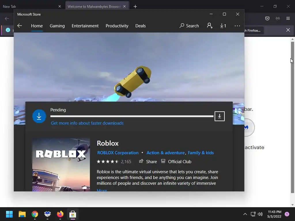This screenshot has width=295, height=221.
Task: Open the Pocket icon in Firefox toolbar
Action: pos(267,18)
